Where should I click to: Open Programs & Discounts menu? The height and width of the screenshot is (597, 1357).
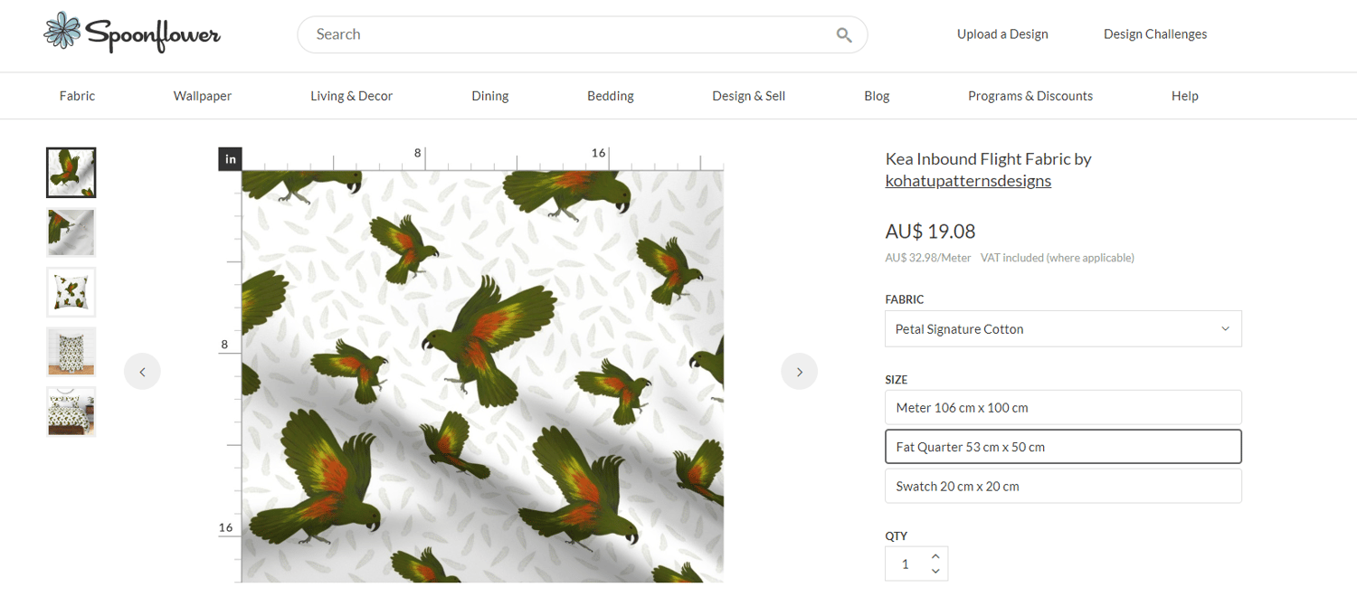(x=1030, y=96)
